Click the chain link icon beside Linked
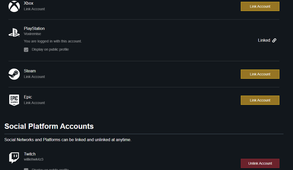The width and height of the screenshot is (293, 170). [x=274, y=40]
